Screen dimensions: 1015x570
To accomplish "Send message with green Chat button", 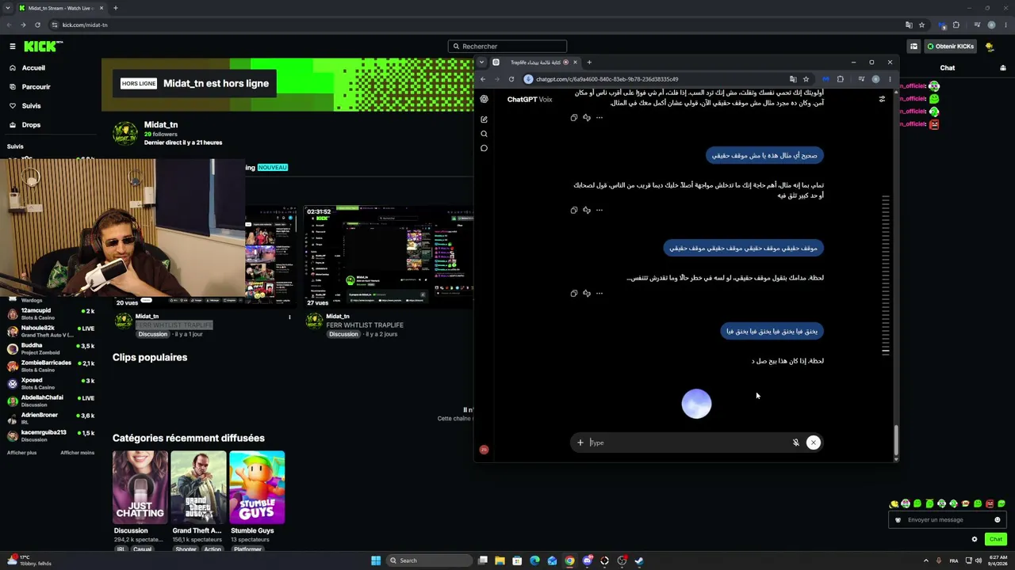I will (x=996, y=539).
